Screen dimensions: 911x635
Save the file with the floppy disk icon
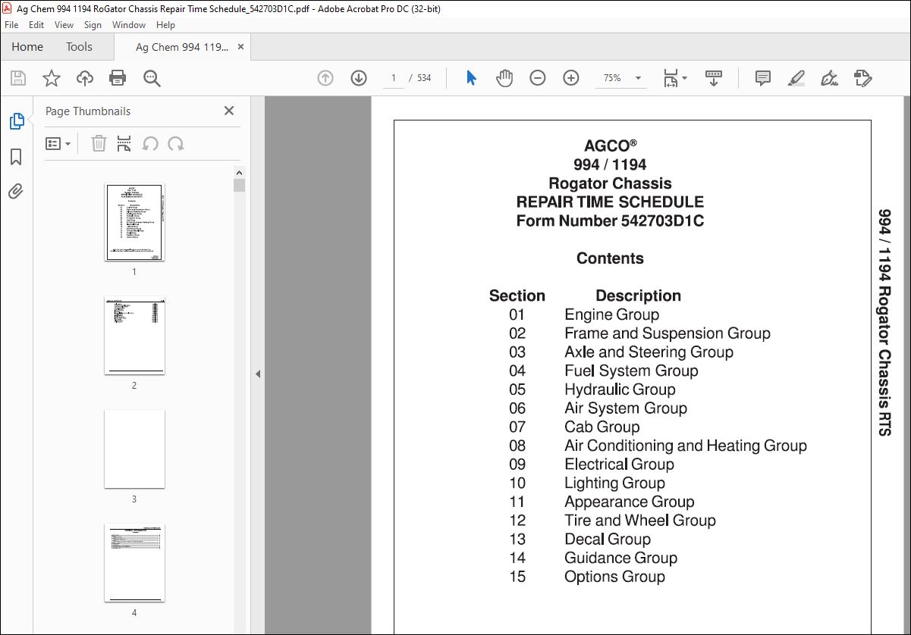pyautogui.click(x=18, y=78)
